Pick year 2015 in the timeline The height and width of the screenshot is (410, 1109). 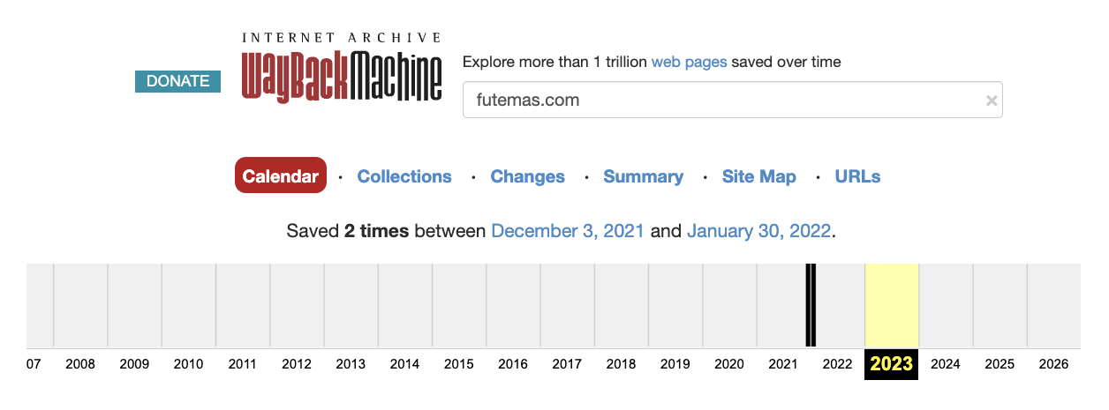pos(459,364)
